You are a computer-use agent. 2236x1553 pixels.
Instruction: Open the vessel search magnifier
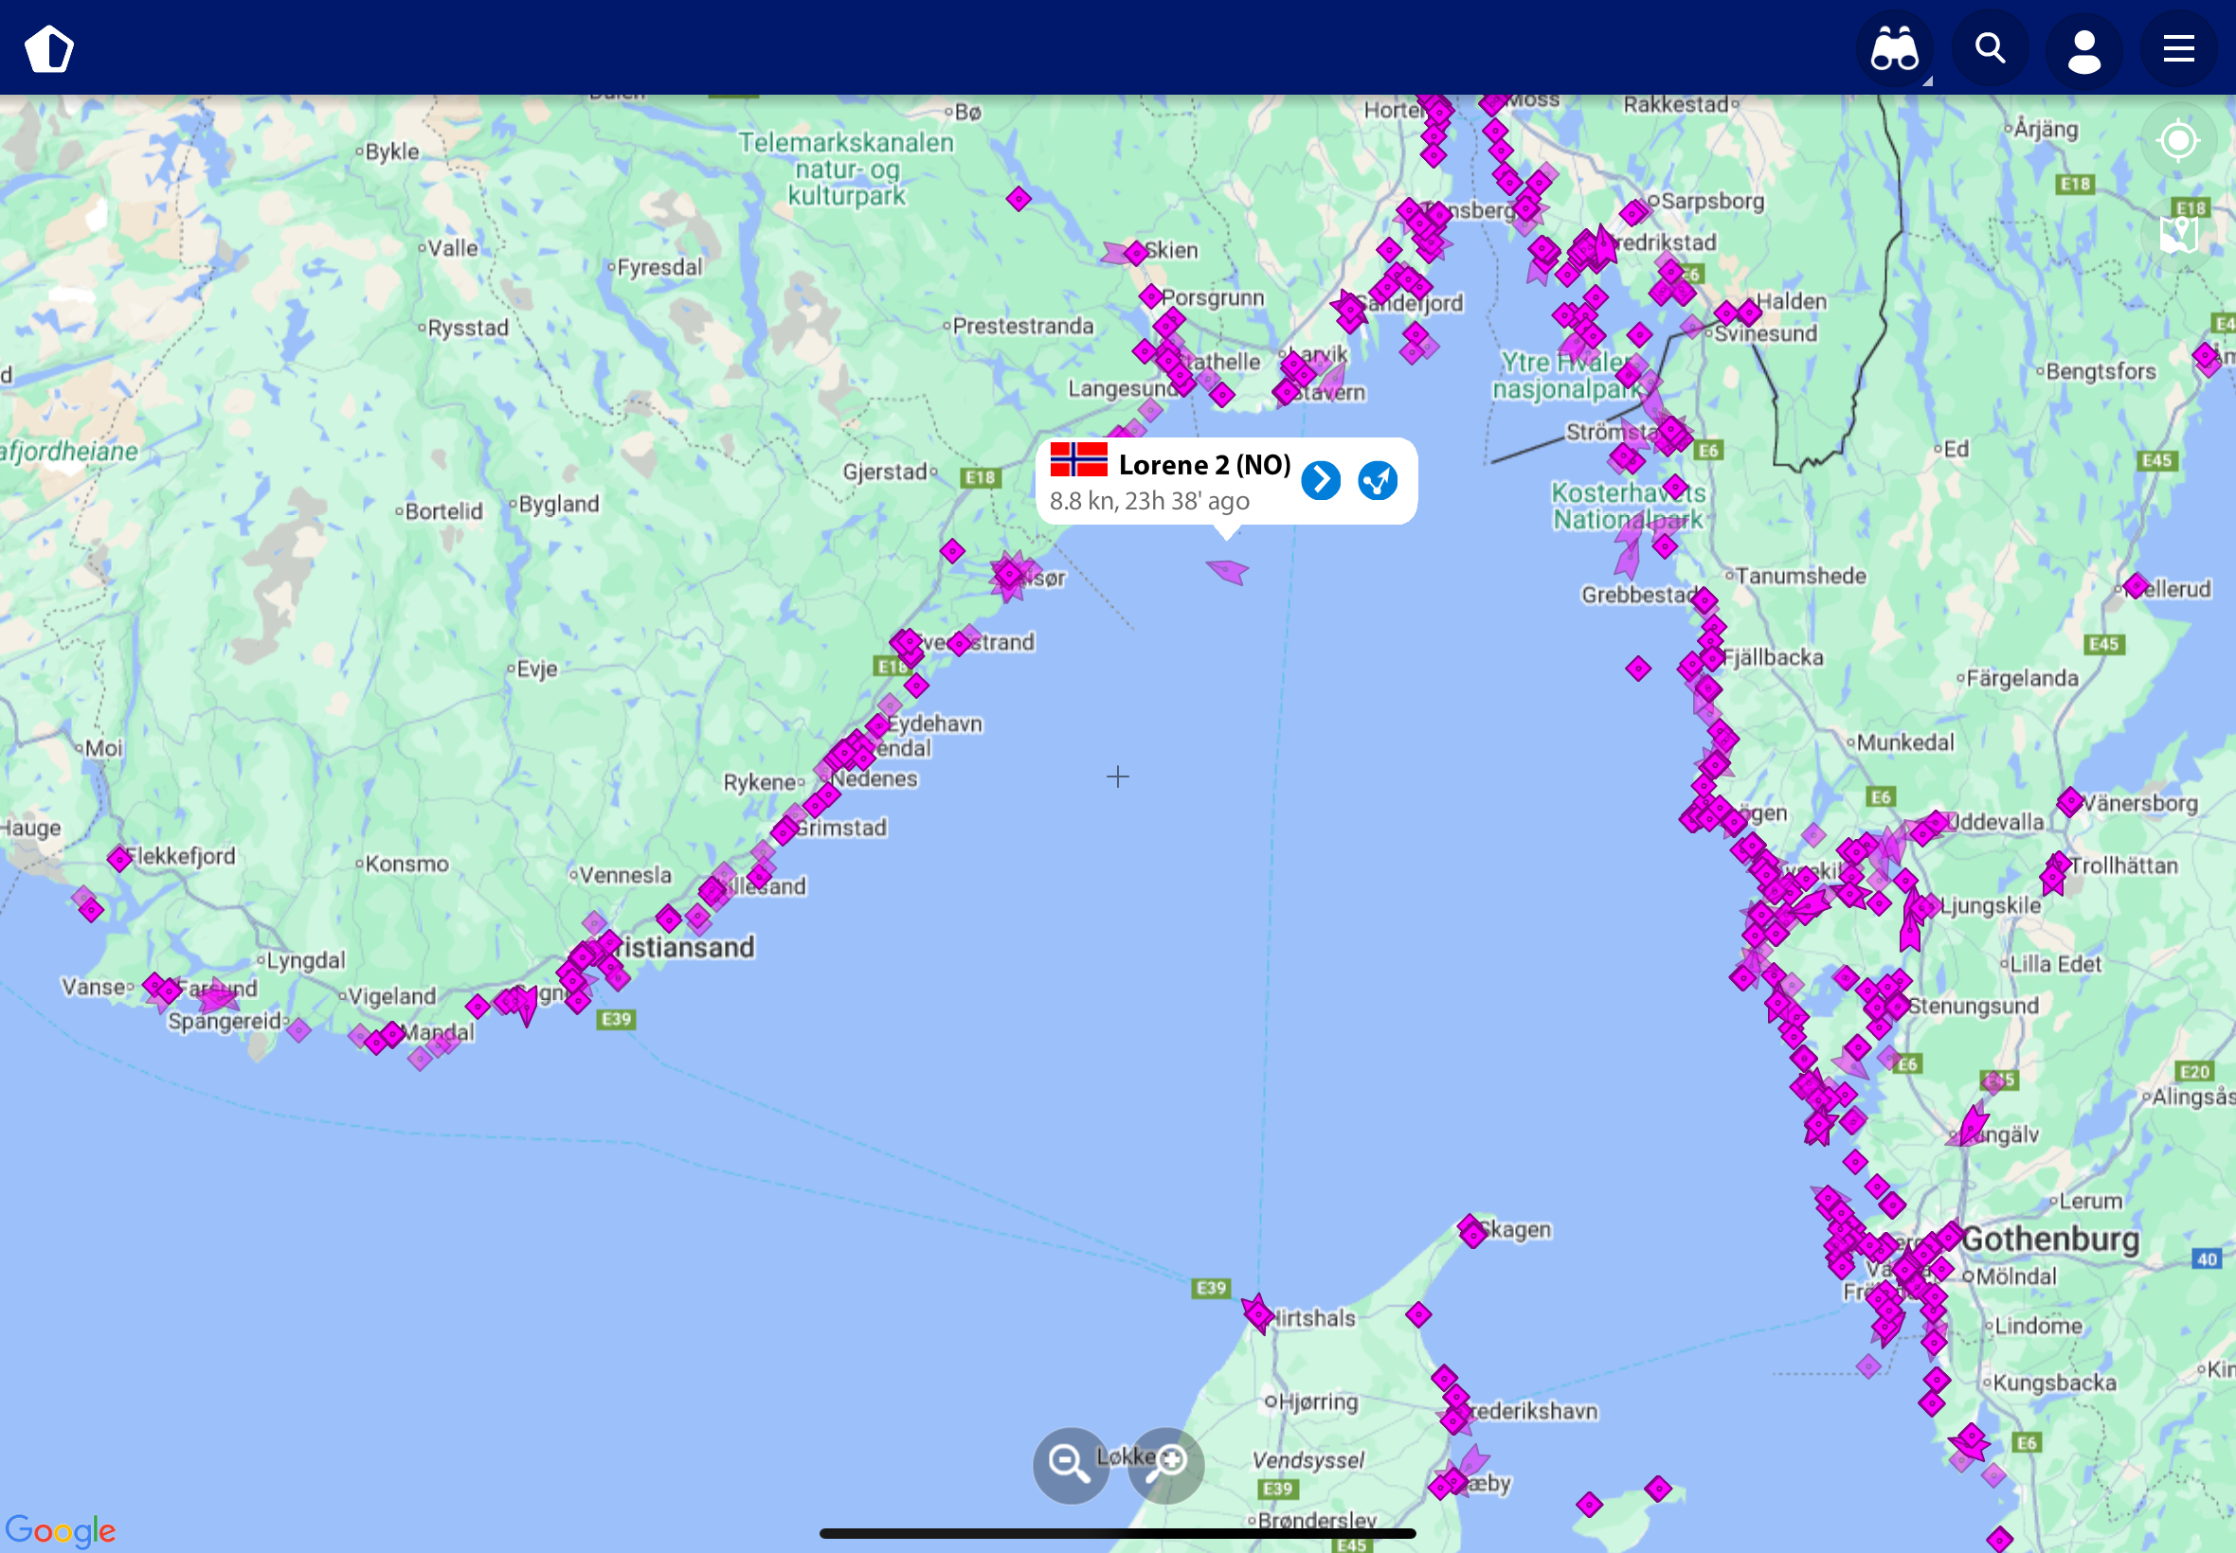coord(1989,48)
